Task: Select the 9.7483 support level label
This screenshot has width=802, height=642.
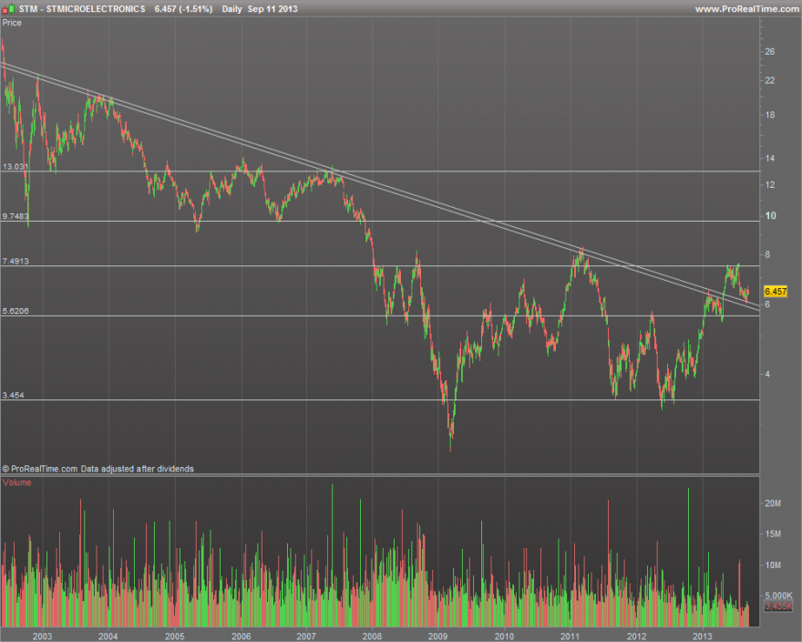Action: pos(15,216)
